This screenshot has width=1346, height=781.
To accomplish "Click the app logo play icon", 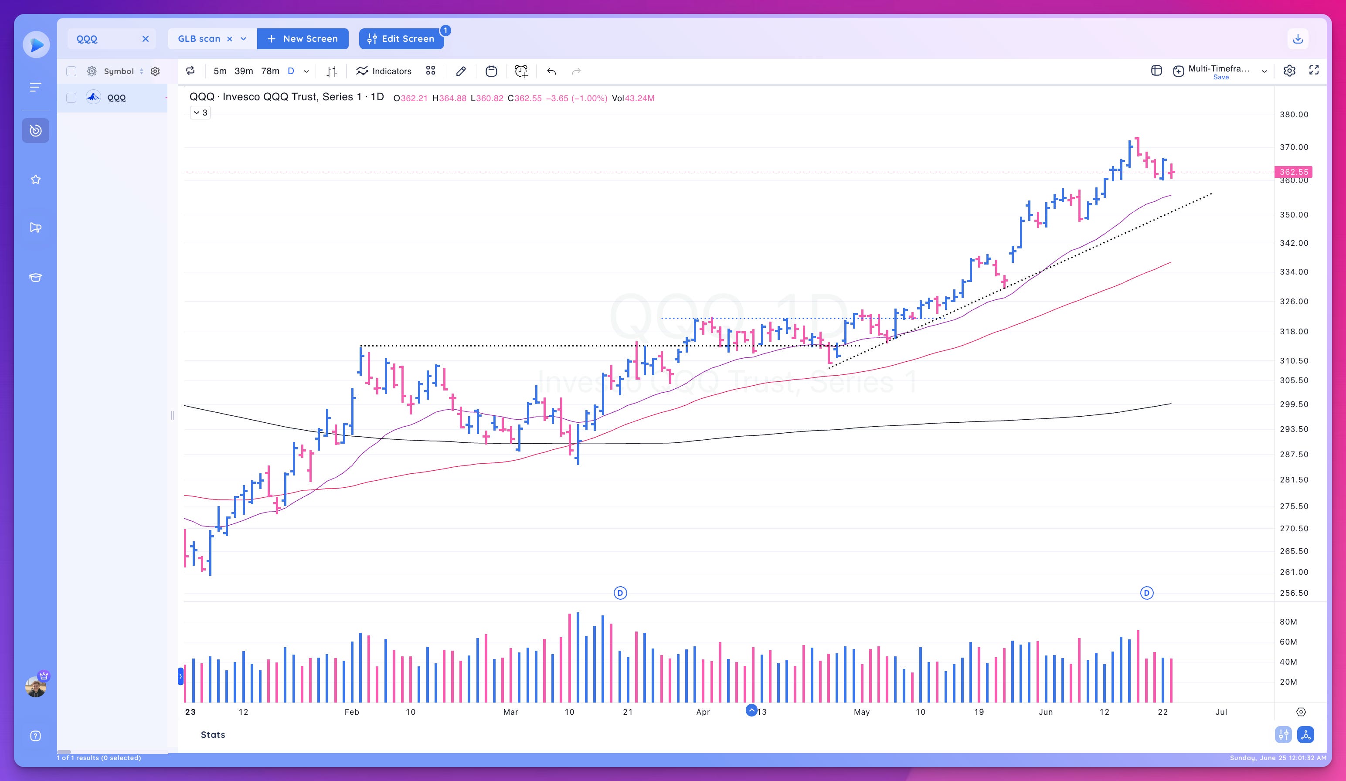I will [x=36, y=44].
